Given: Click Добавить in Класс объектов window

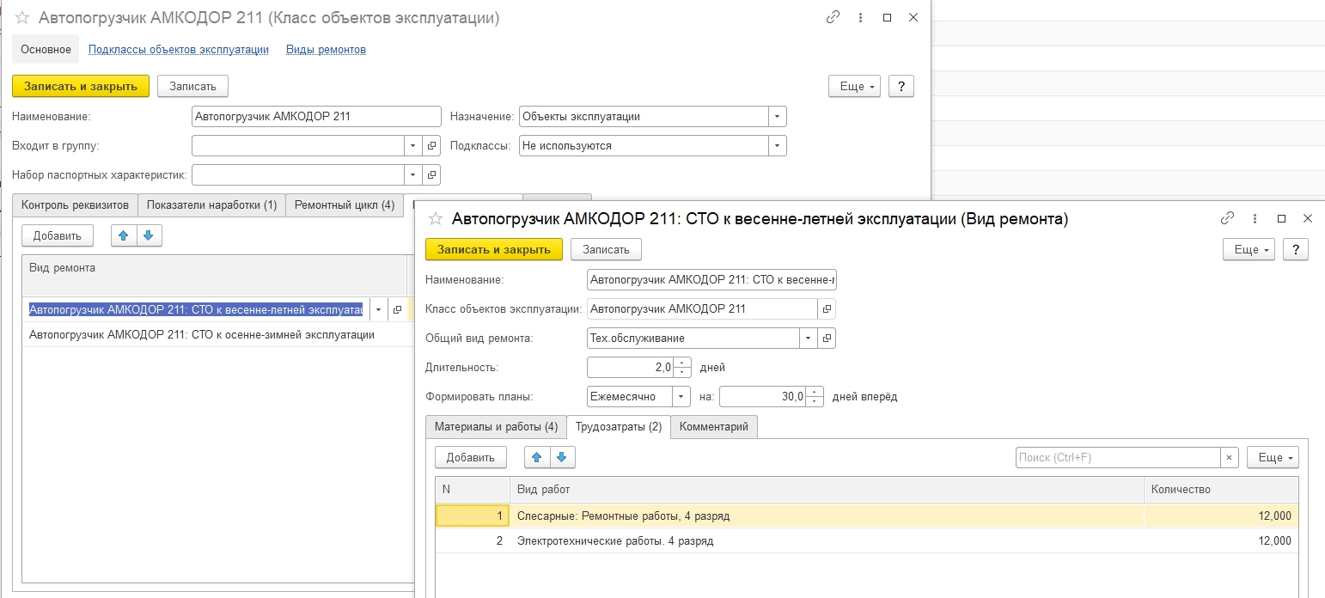Looking at the screenshot, I should pos(58,235).
